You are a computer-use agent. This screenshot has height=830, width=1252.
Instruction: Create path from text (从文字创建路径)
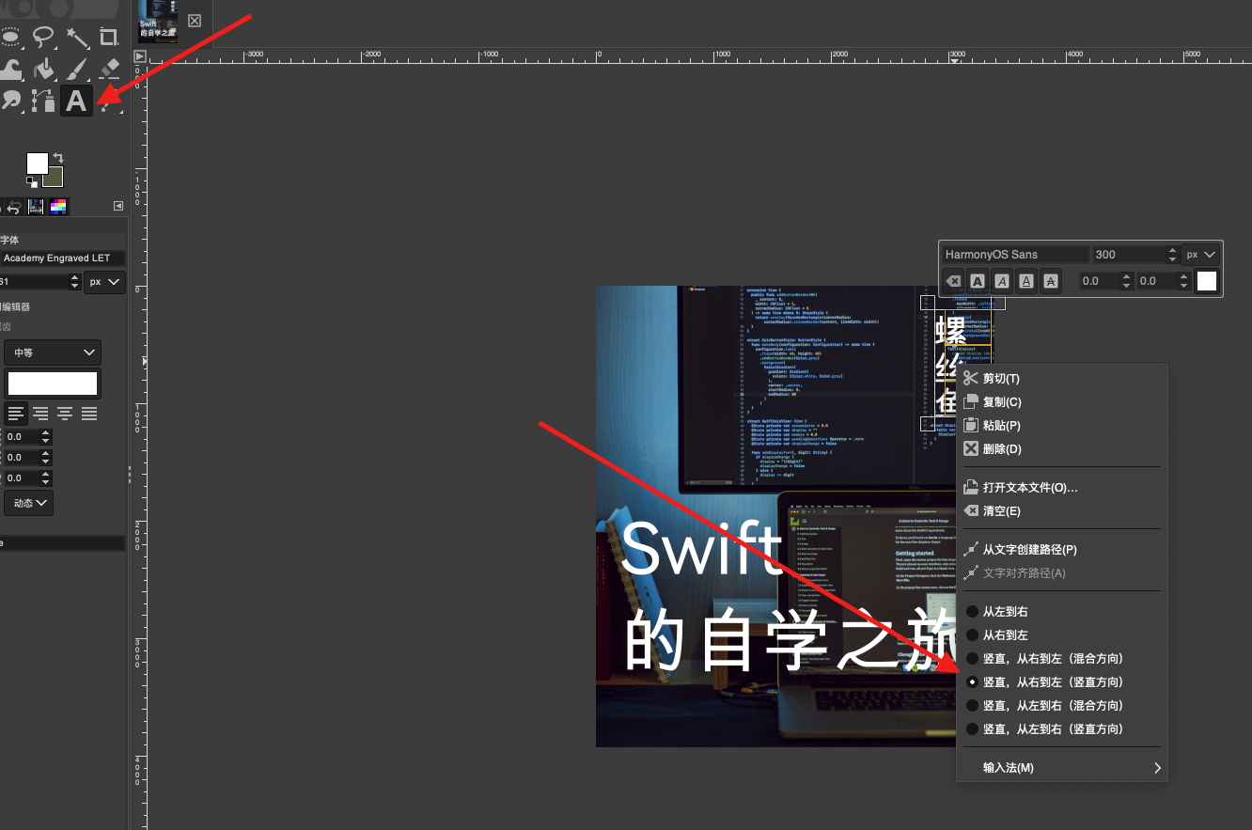tap(1062, 549)
